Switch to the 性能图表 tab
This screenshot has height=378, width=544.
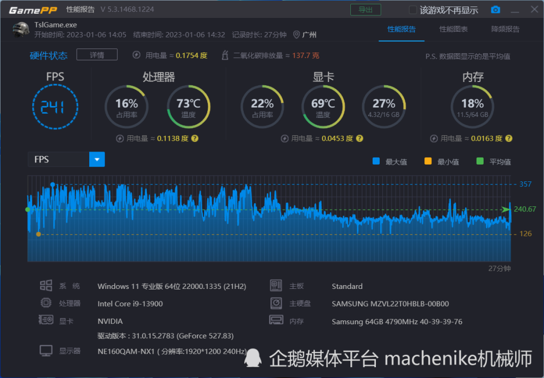coord(454,29)
